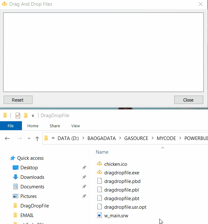
Task: Select Quick access in the navigation pane
Action: pos(30,158)
